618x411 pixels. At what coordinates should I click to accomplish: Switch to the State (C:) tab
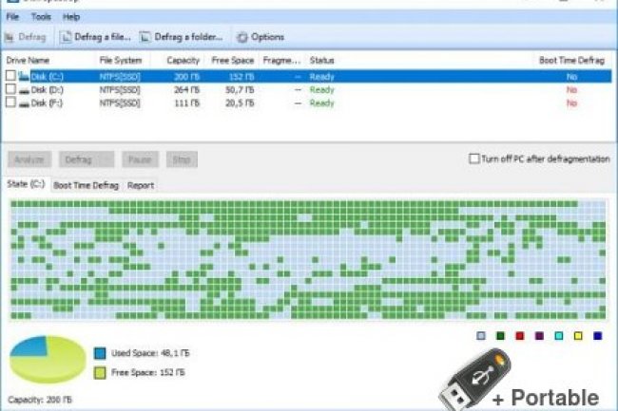26,184
